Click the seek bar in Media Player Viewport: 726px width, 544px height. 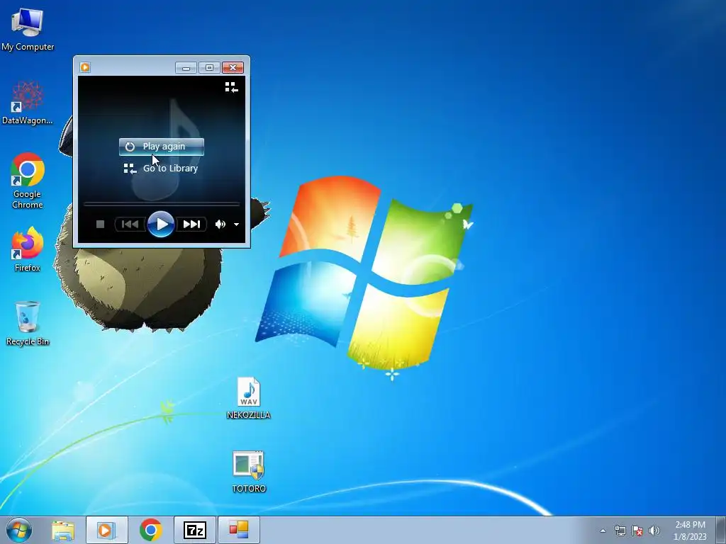161,203
